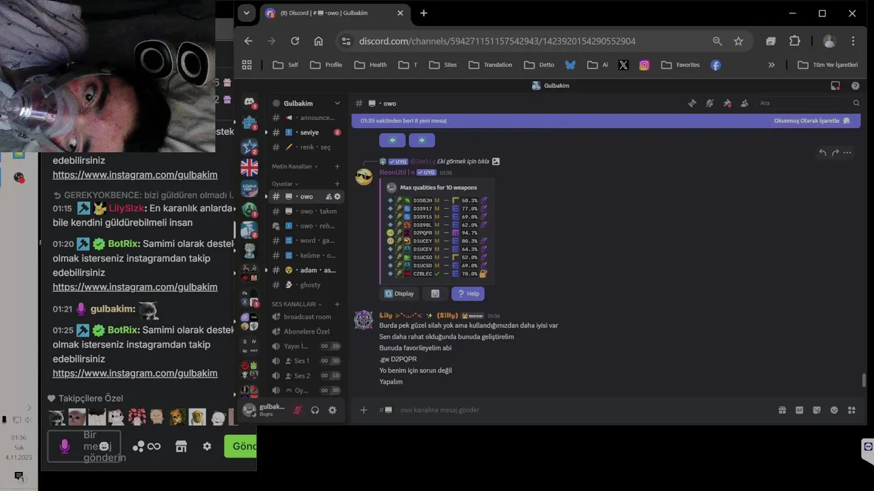This screenshot has height=491, width=874.
Task: Open the gift icon in message bar
Action: click(783, 410)
